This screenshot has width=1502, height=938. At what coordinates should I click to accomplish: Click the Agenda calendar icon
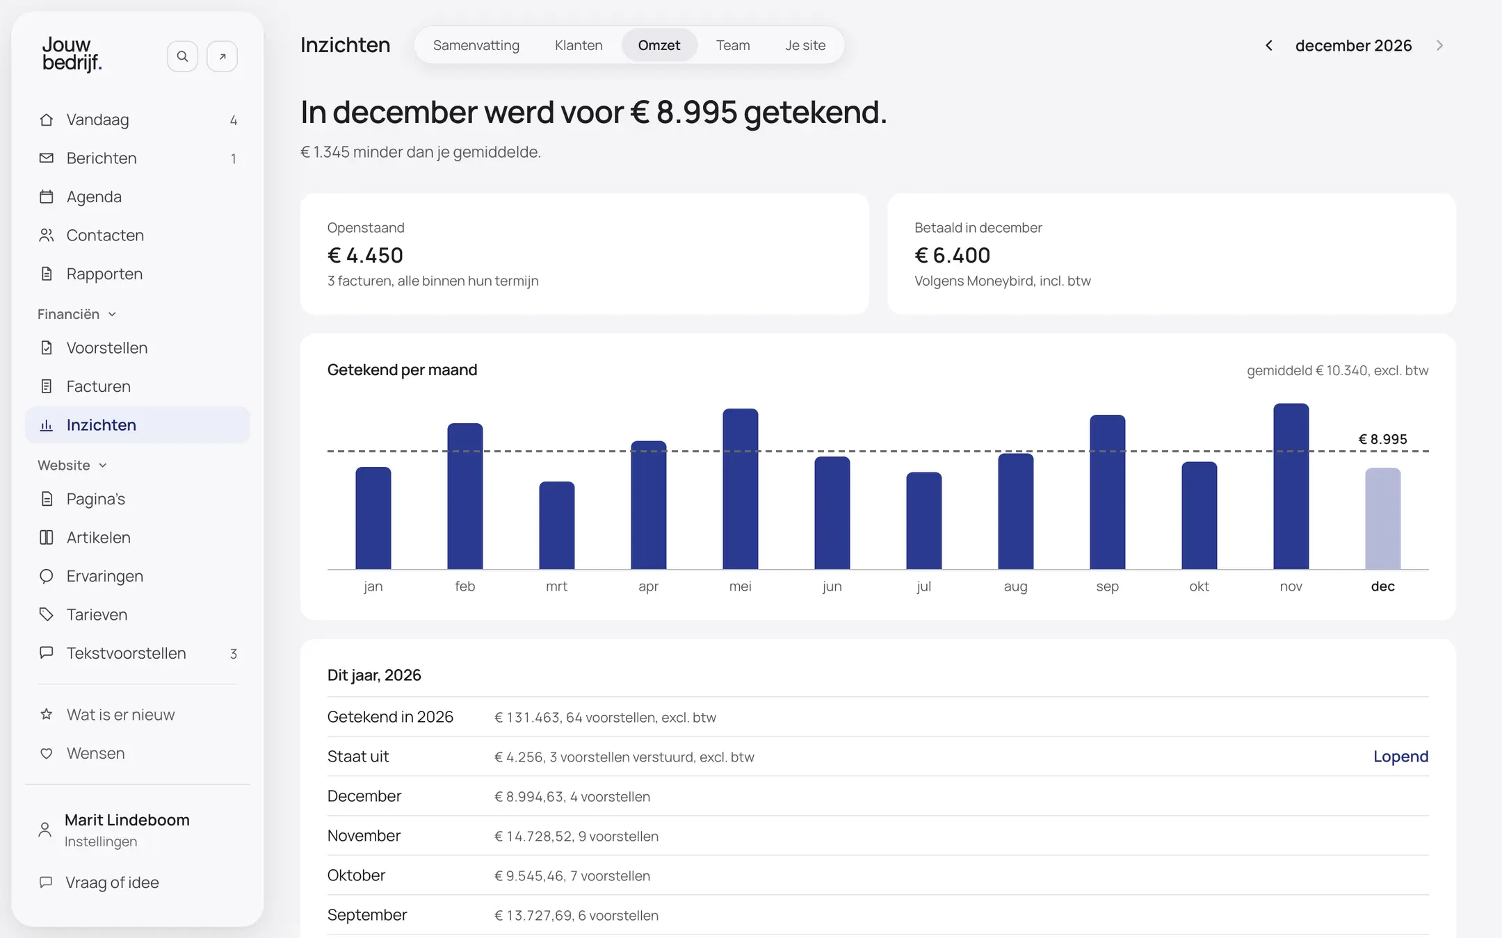[x=47, y=197]
